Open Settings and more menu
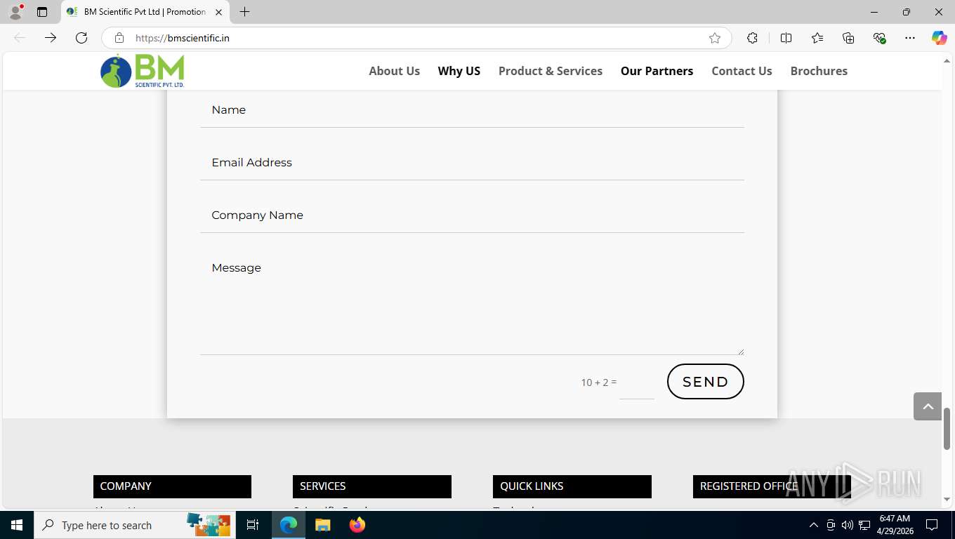Viewport: 955px width, 539px height. click(910, 38)
